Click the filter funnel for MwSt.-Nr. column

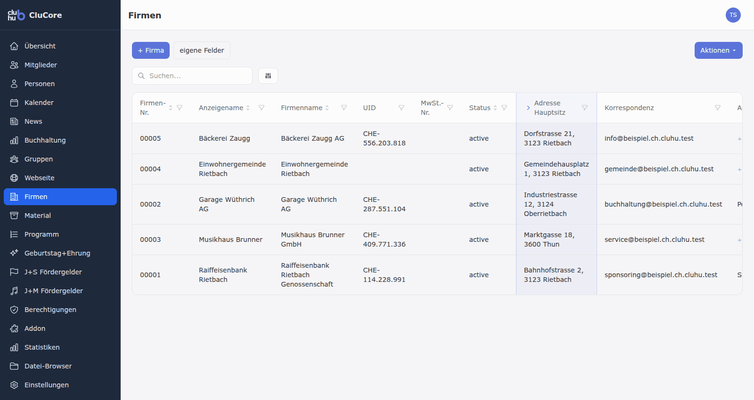(450, 108)
